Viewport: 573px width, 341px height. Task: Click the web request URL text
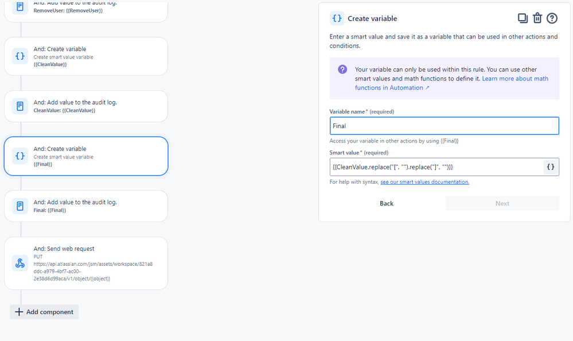point(93,271)
